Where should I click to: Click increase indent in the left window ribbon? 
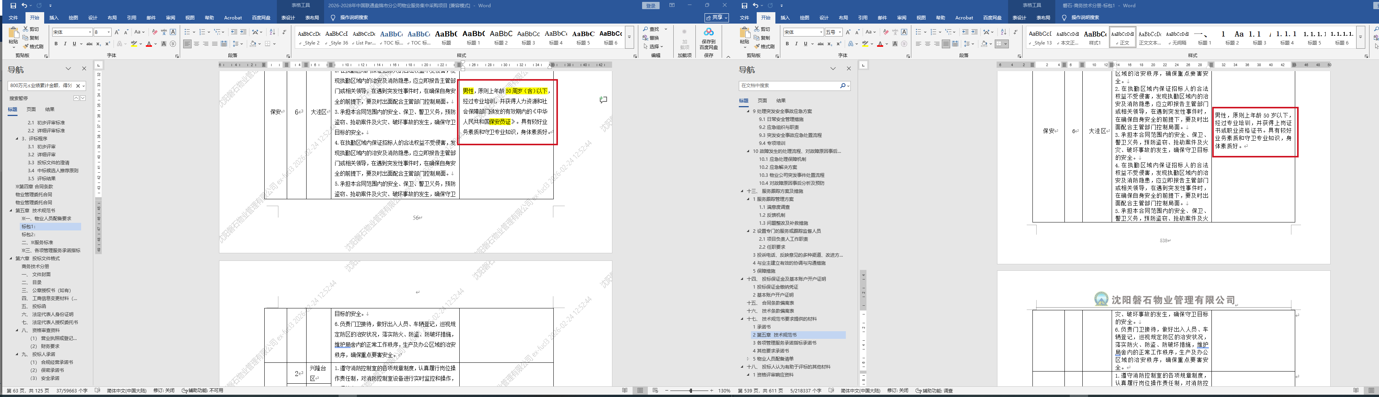(x=244, y=32)
